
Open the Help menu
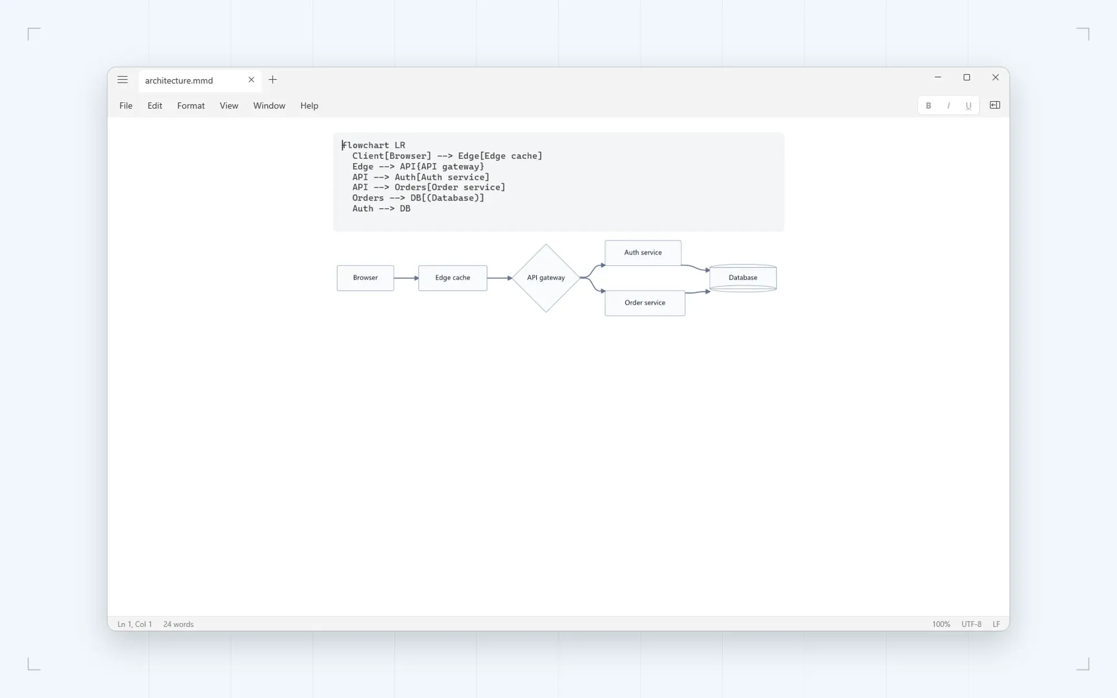click(x=309, y=106)
